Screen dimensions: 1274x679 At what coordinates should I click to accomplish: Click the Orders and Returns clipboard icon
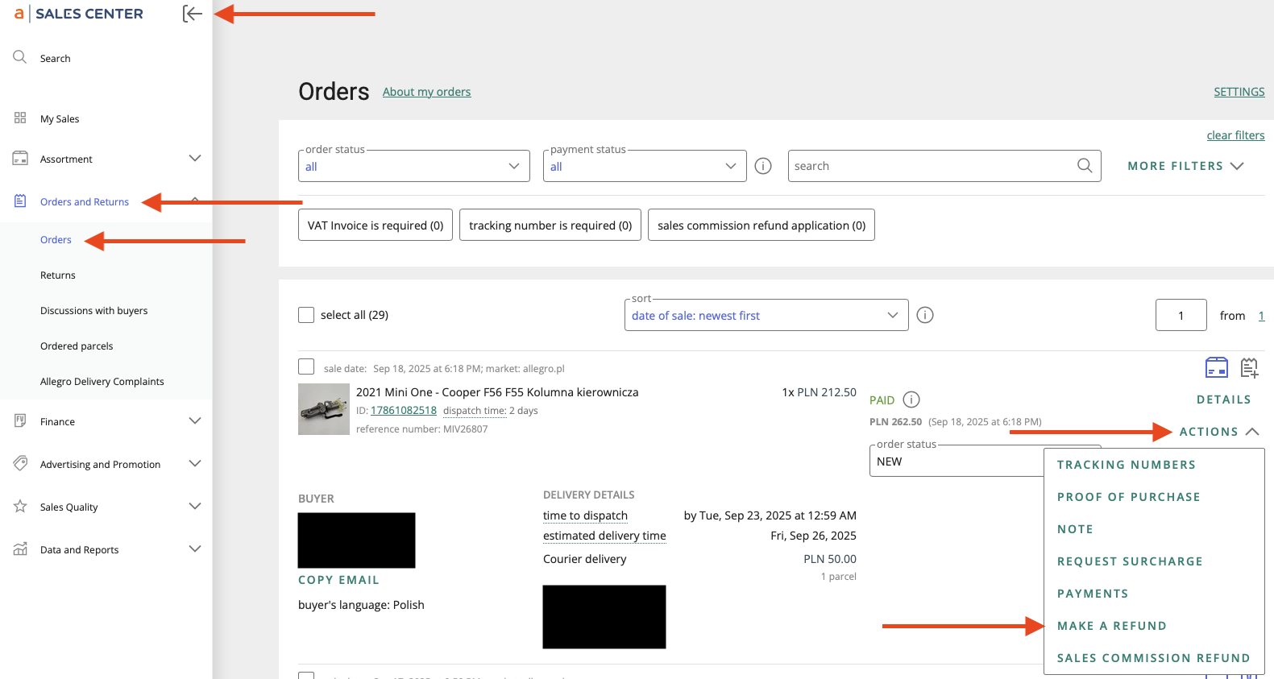20,201
